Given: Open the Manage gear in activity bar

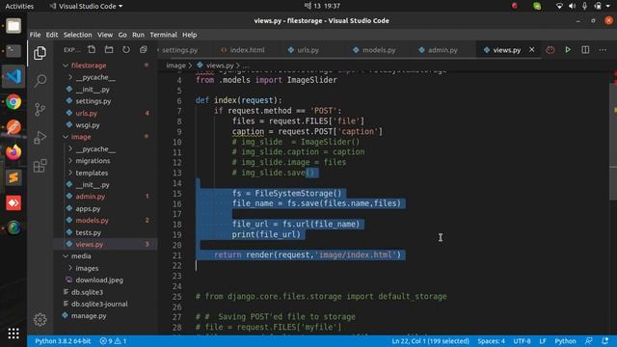Looking at the screenshot, I should pos(40,319).
